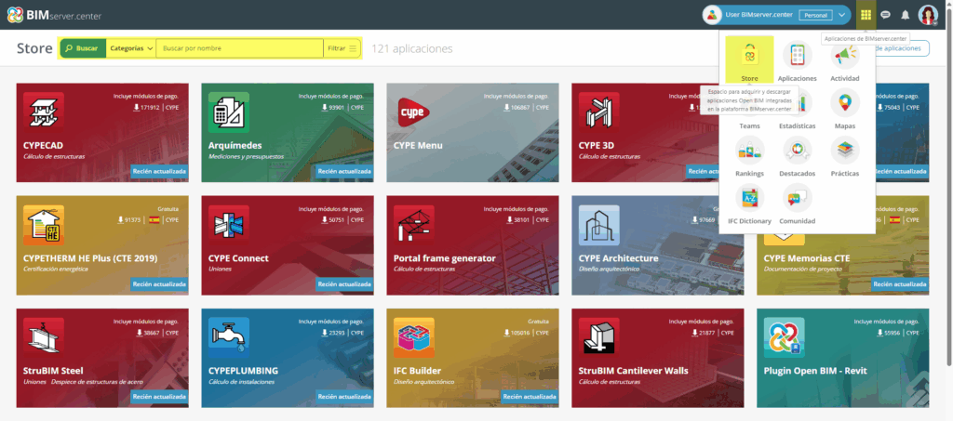Viewport: 953px width, 421px height.
Task: Open the Mapas location pin icon
Action: tap(845, 103)
